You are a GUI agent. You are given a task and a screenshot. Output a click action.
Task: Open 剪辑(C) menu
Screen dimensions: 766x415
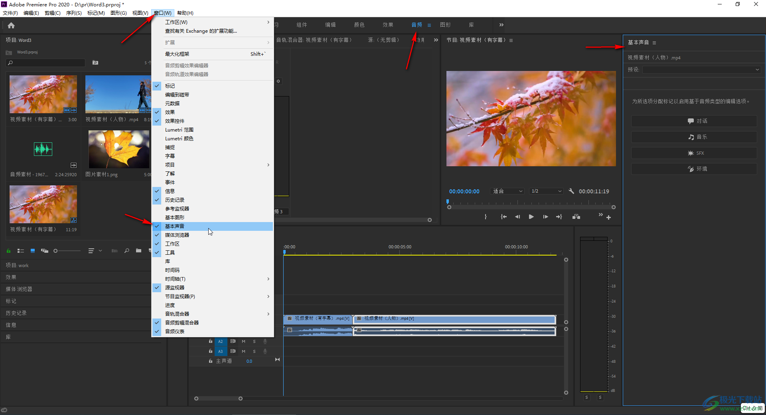click(53, 13)
